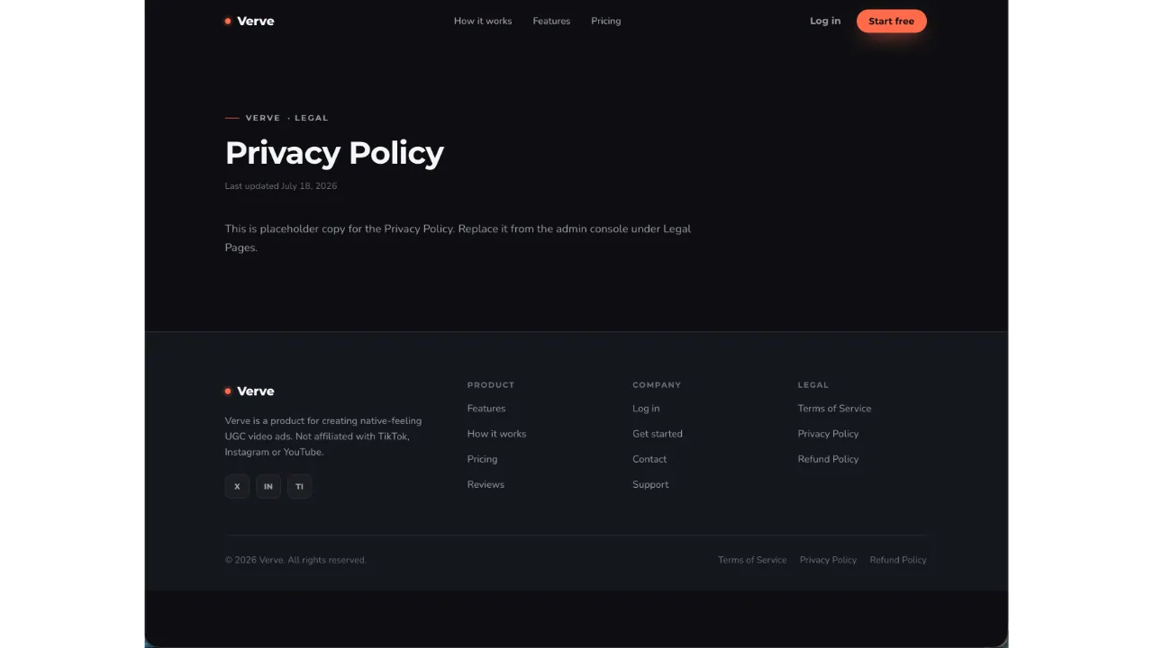The image size is (1153, 648).
Task: Open Terms of Service in Legal column
Action: pyautogui.click(x=834, y=409)
